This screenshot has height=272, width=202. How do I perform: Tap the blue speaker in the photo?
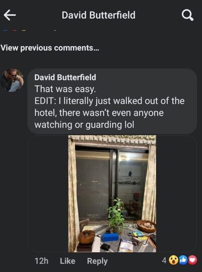pos(110,238)
